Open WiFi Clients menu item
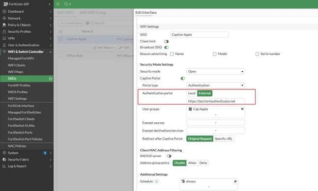This screenshot has height=191, width=318. pyautogui.click(x=16, y=65)
